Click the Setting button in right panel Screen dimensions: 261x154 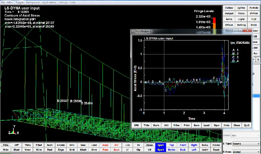pos(241,25)
